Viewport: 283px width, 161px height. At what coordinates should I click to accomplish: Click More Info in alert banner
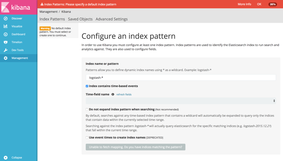point(244,4)
